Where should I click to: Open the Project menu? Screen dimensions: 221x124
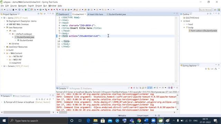coord(38,6)
